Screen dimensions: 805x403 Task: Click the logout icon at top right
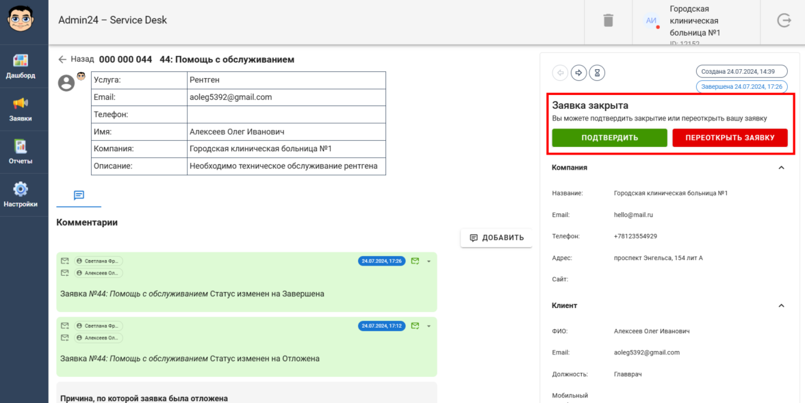point(784,21)
